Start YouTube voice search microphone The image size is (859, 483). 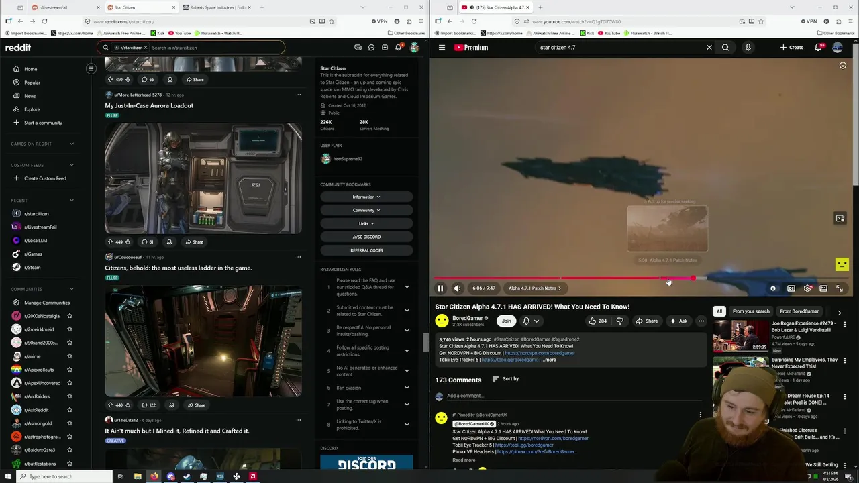pyautogui.click(x=748, y=48)
